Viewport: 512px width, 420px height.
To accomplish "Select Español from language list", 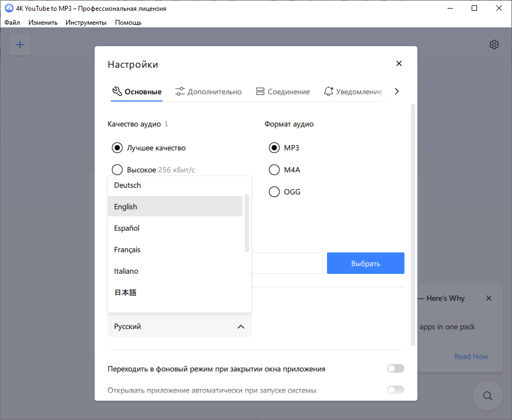I will pyautogui.click(x=175, y=228).
